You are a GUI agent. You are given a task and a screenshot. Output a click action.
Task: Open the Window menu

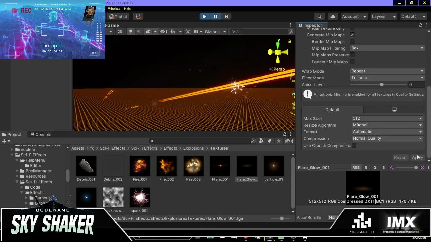[x=114, y=9]
